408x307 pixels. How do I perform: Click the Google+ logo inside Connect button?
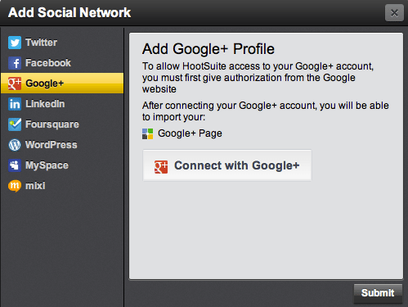click(x=161, y=167)
